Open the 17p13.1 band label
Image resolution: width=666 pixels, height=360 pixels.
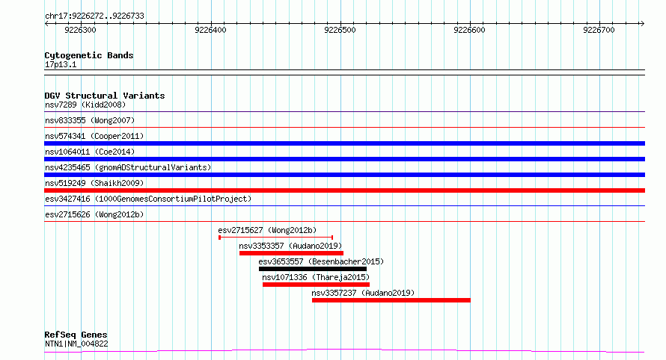tap(61, 64)
